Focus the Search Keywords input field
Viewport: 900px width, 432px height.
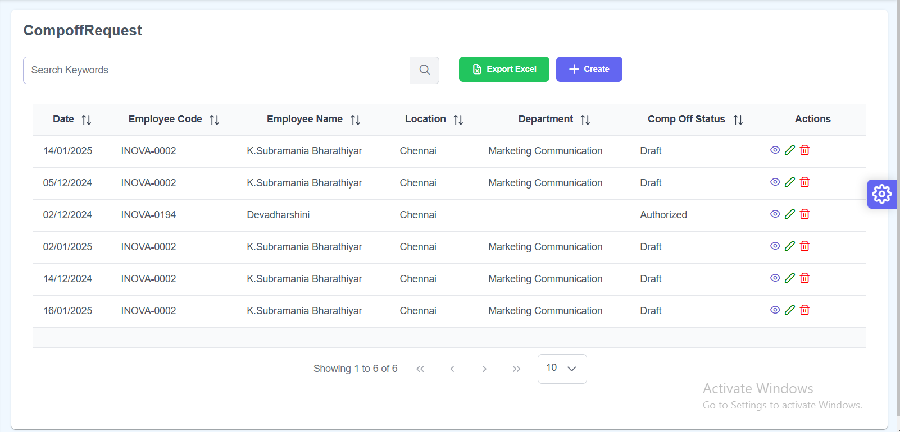tap(216, 70)
